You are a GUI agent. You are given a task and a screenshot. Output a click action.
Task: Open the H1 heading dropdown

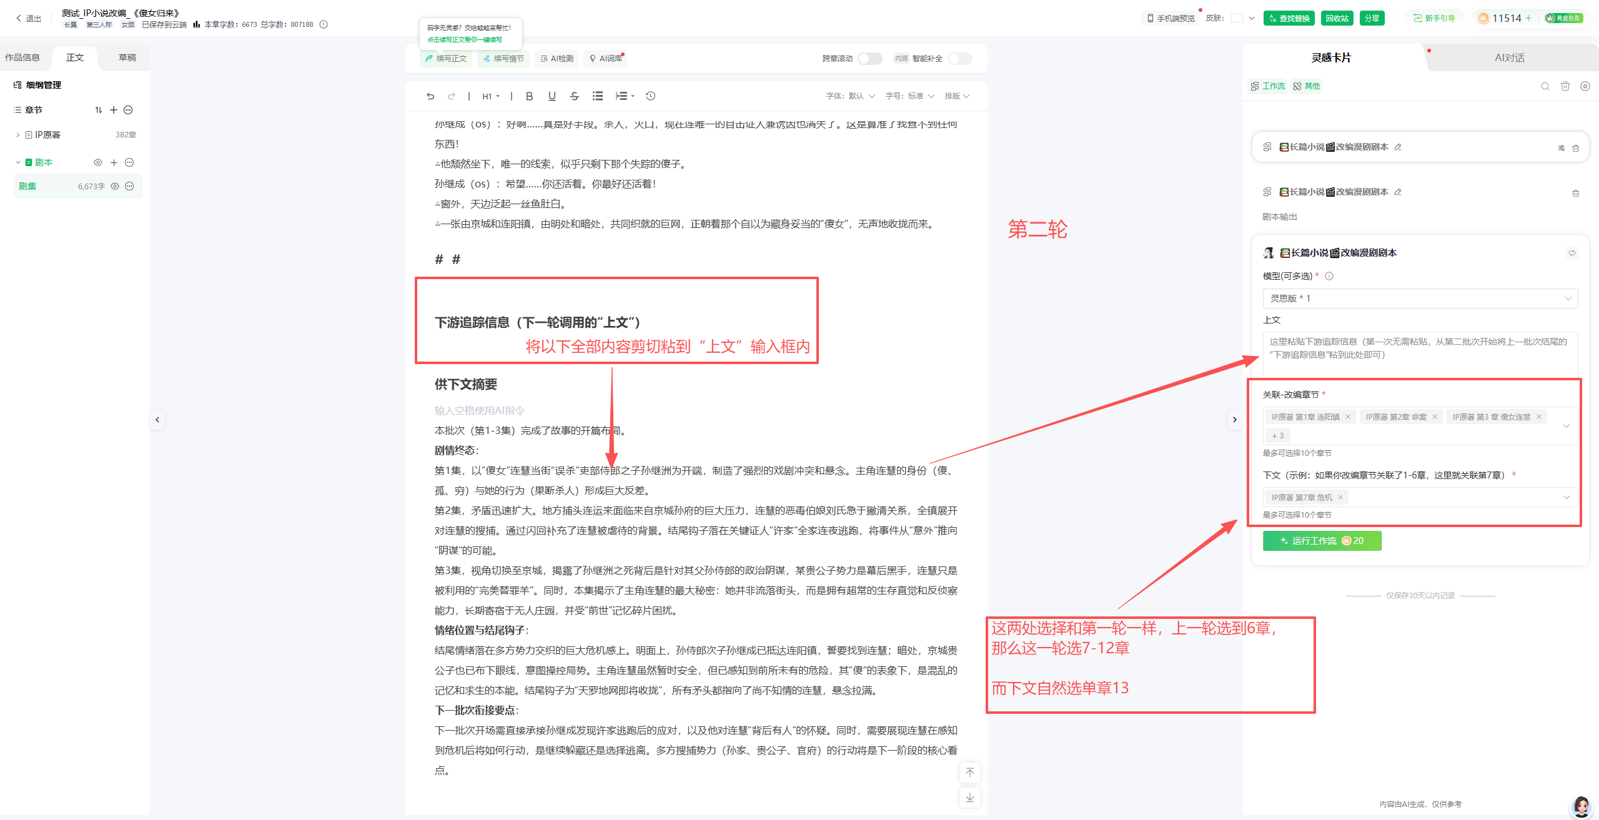491,96
